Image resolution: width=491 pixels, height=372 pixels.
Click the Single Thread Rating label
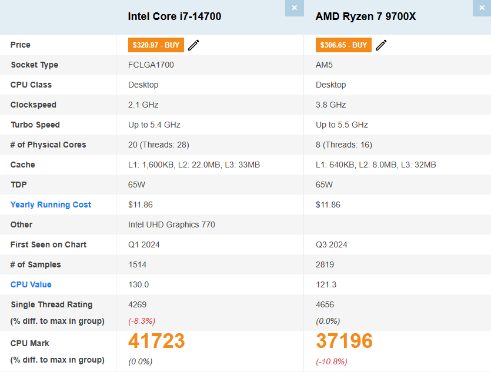(x=51, y=304)
